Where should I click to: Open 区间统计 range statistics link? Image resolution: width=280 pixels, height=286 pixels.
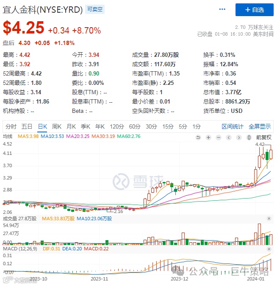233,126
